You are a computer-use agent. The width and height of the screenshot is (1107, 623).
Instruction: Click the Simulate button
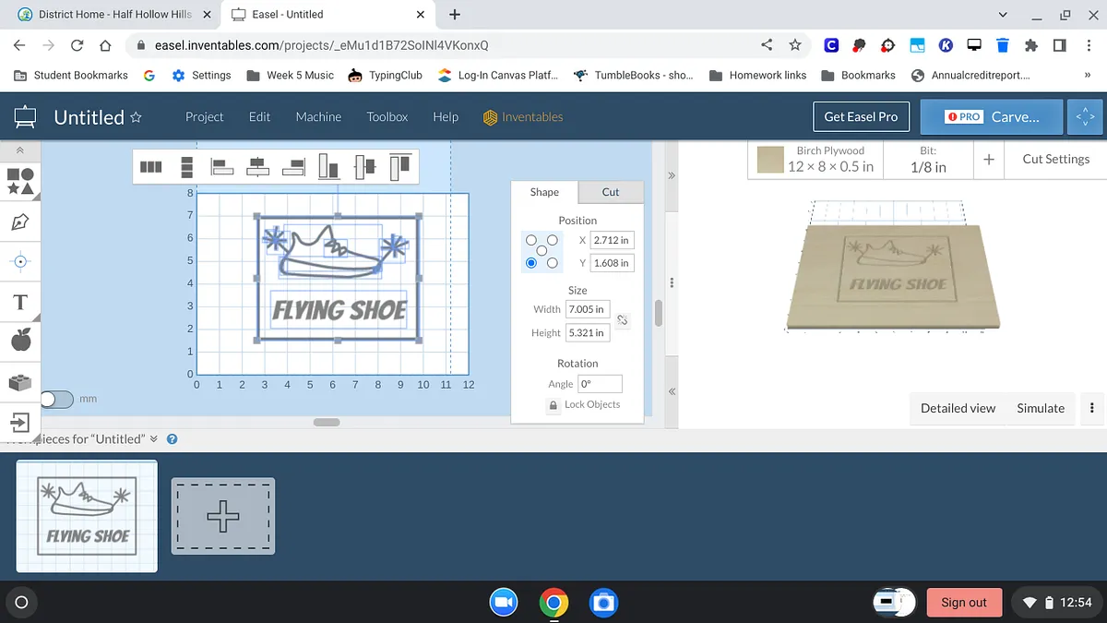pos(1040,408)
